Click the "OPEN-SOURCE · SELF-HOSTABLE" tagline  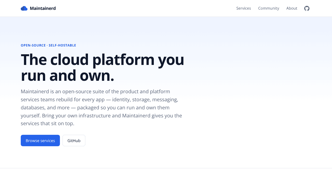[x=48, y=45]
